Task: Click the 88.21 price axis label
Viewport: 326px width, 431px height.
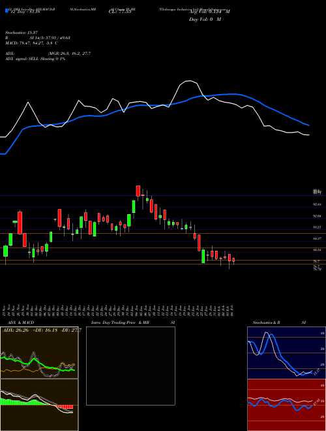Action: click(x=317, y=227)
